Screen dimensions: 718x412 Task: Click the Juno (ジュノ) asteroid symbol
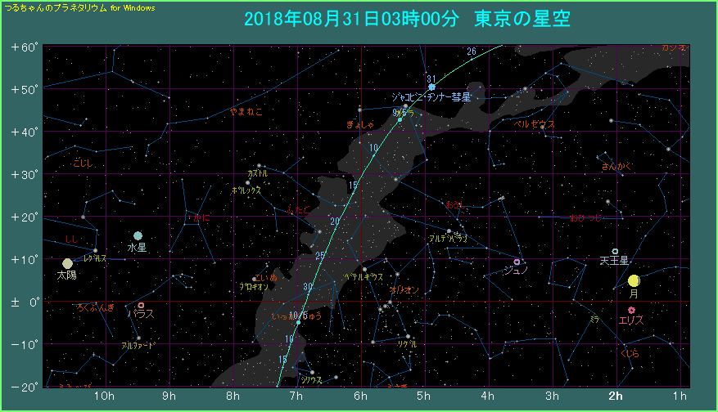pos(517,262)
